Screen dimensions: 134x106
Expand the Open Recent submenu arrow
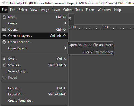tap(65, 48)
